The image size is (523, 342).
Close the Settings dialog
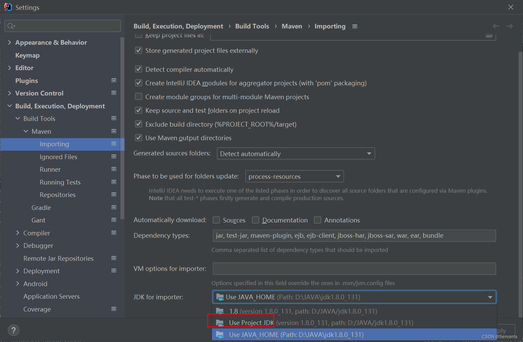tap(511, 7)
